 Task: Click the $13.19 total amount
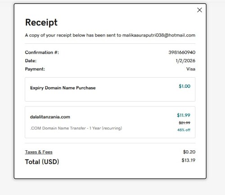click(189, 160)
